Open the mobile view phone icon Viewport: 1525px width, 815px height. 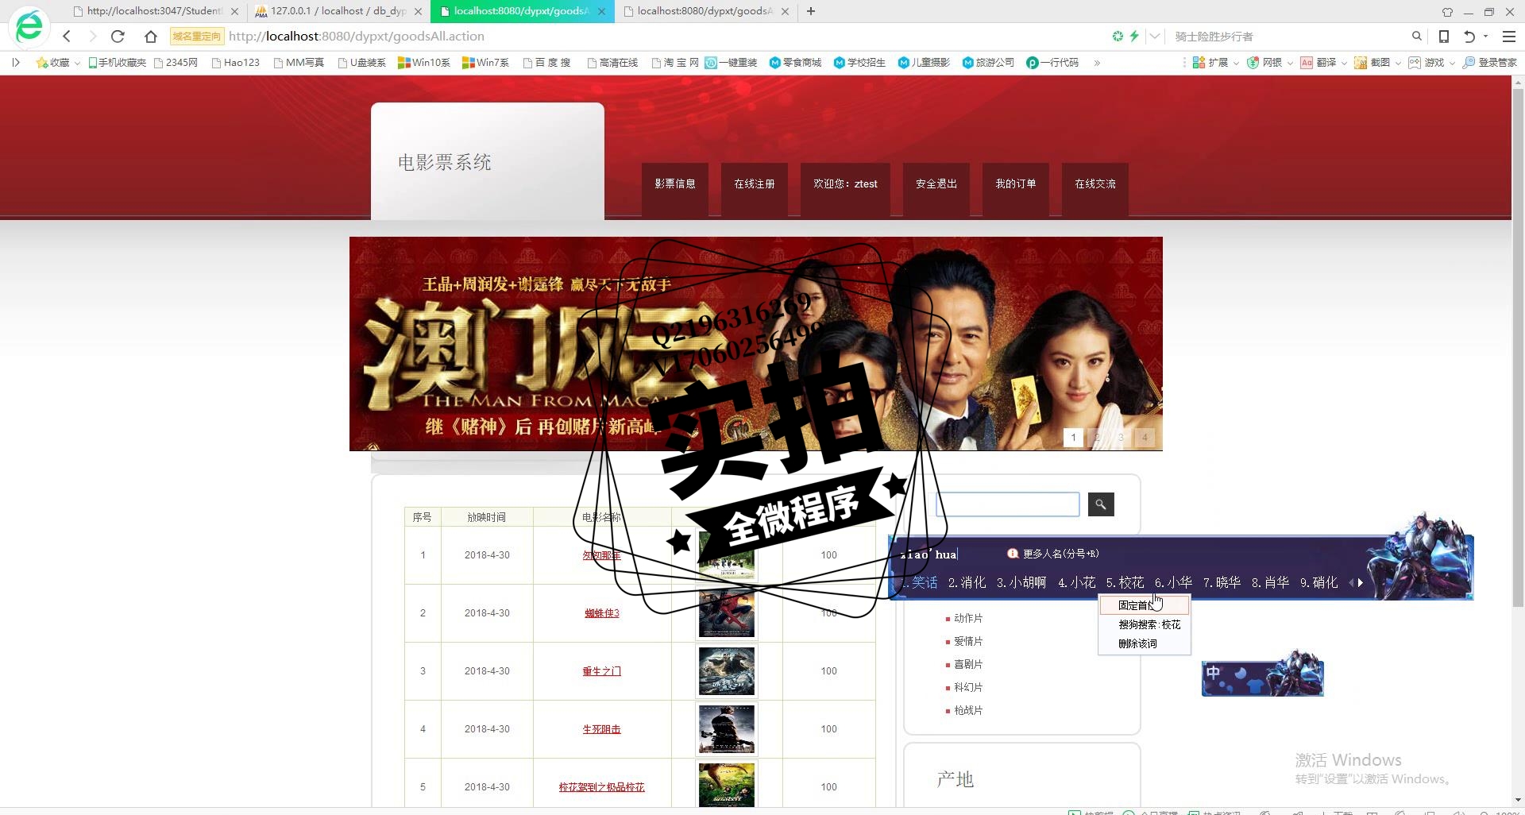click(x=1444, y=37)
